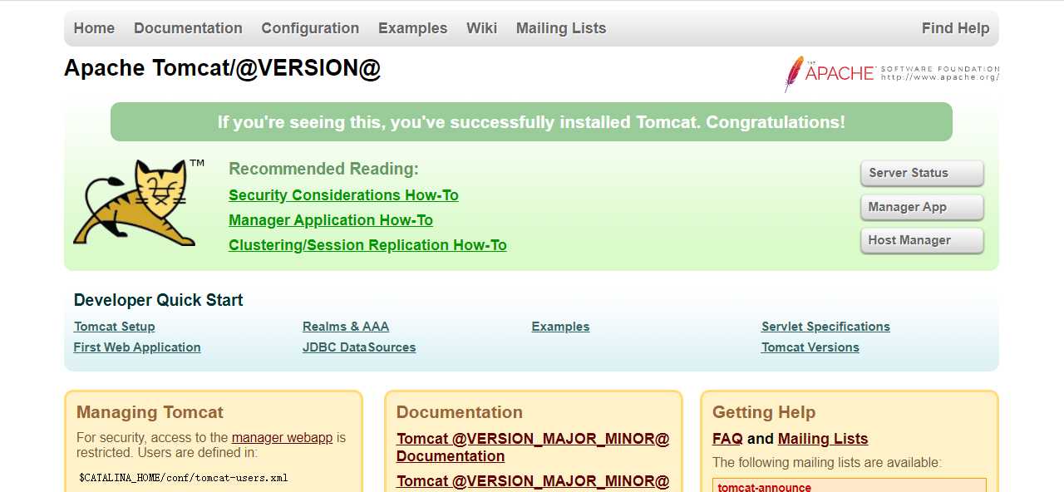
Task: Open the Apache Software Foundation logo link
Action: (x=892, y=73)
